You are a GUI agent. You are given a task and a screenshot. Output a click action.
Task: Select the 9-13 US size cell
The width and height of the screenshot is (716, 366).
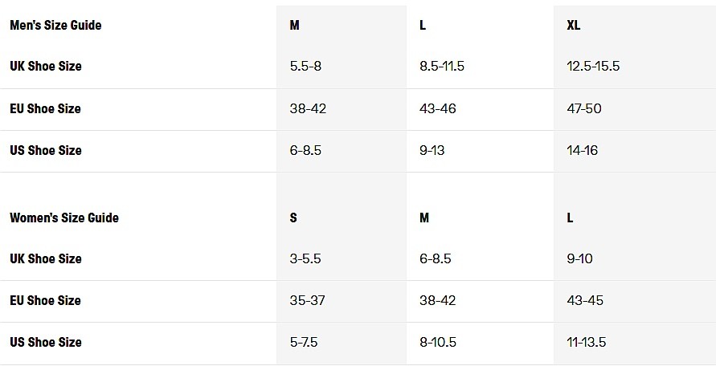(432, 150)
